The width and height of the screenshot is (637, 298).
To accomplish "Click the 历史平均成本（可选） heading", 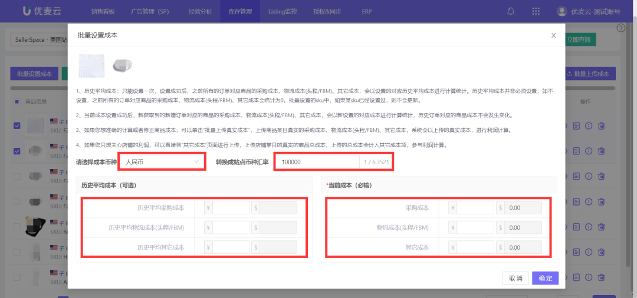I will pyautogui.click(x=109, y=186).
